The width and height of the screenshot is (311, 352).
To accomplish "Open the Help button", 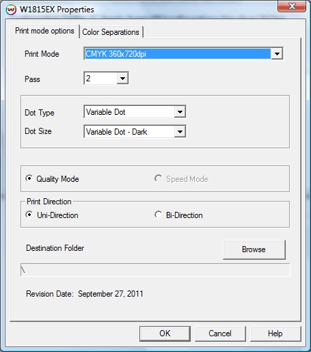I will pyautogui.click(x=275, y=334).
